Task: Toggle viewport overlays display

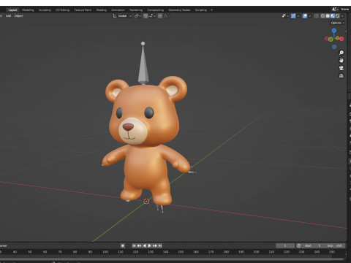Action: [305, 16]
